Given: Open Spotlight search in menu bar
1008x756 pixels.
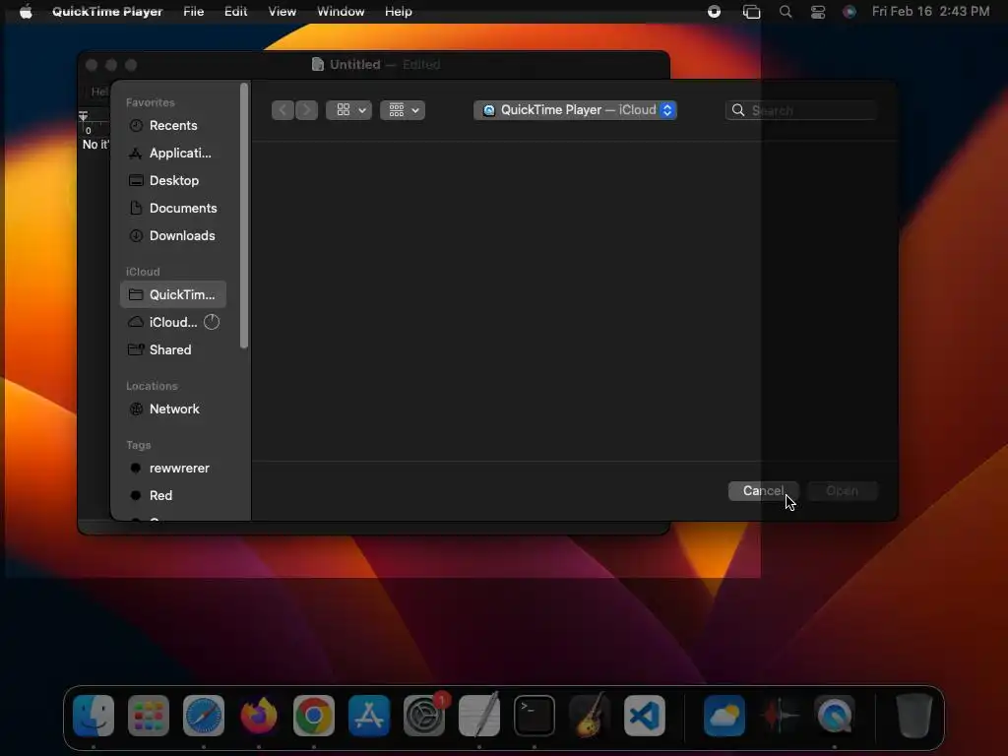Looking at the screenshot, I should tap(786, 12).
